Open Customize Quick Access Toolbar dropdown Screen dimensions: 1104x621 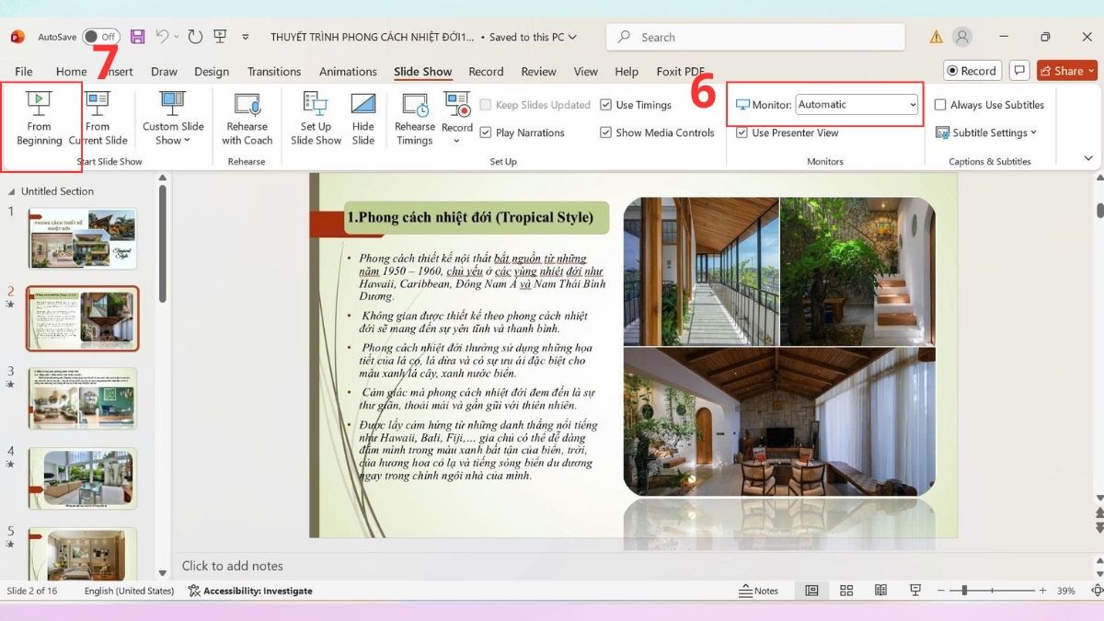click(x=246, y=38)
